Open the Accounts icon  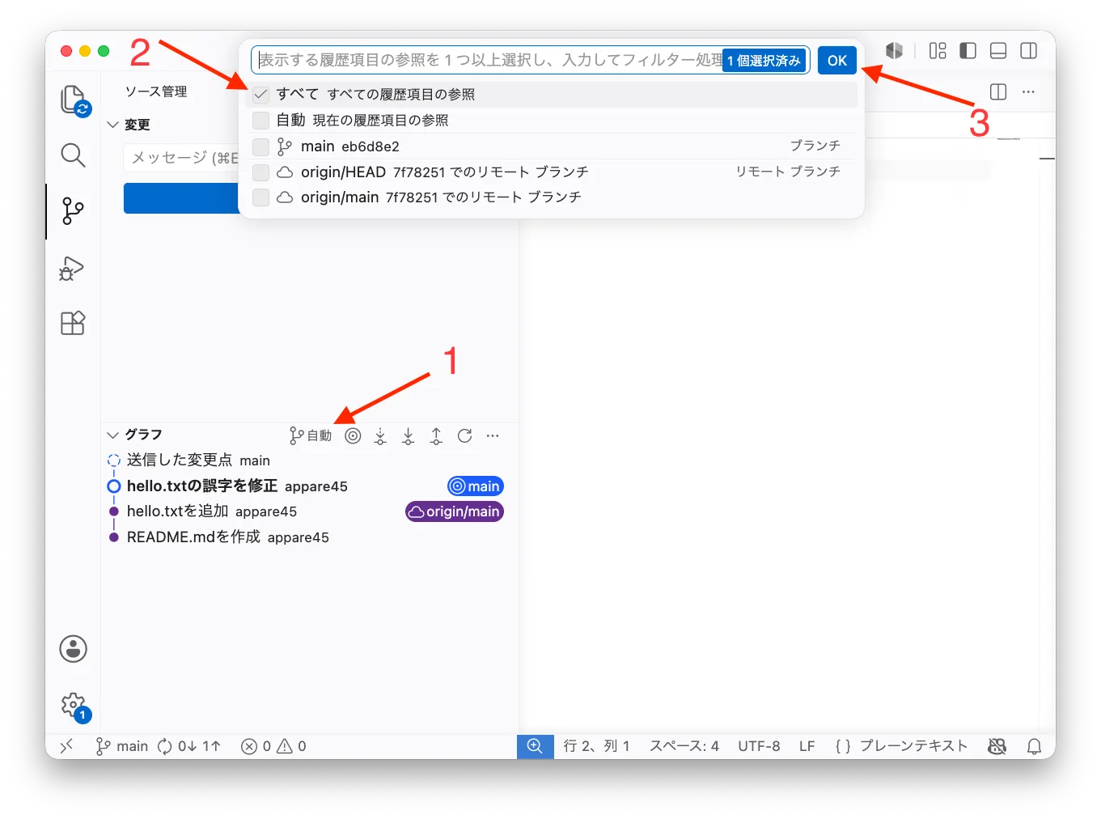pos(73,648)
